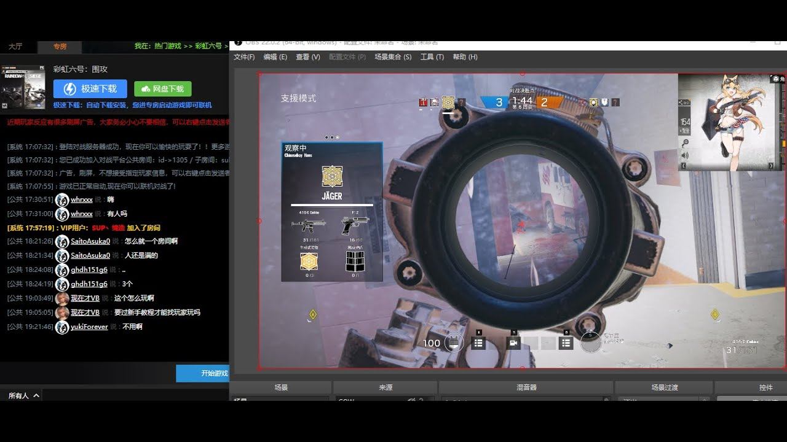This screenshot has width=787, height=442.
Task: Click 现在才VB name beside 这个怎么玩啊
Action: click(85, 298)
